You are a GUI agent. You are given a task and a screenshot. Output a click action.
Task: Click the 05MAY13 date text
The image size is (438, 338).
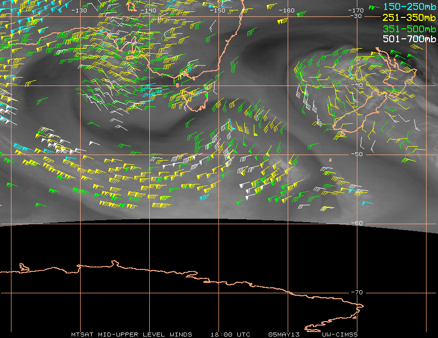(x=284, y=335)
